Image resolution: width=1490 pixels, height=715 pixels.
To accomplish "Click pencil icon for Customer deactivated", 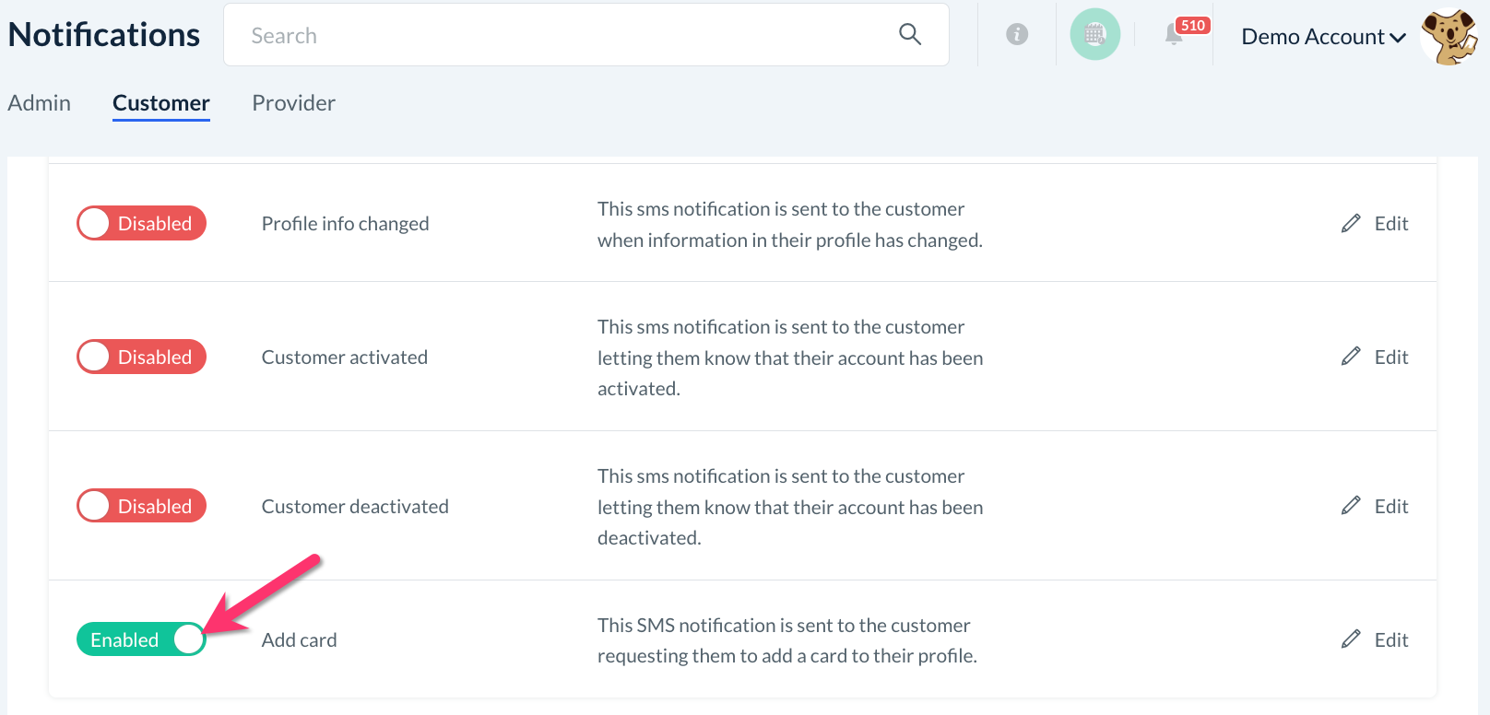I will [x=1351, y=506].
